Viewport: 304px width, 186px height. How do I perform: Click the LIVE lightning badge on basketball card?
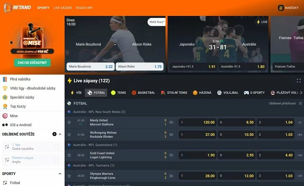(x=262, y=22)
